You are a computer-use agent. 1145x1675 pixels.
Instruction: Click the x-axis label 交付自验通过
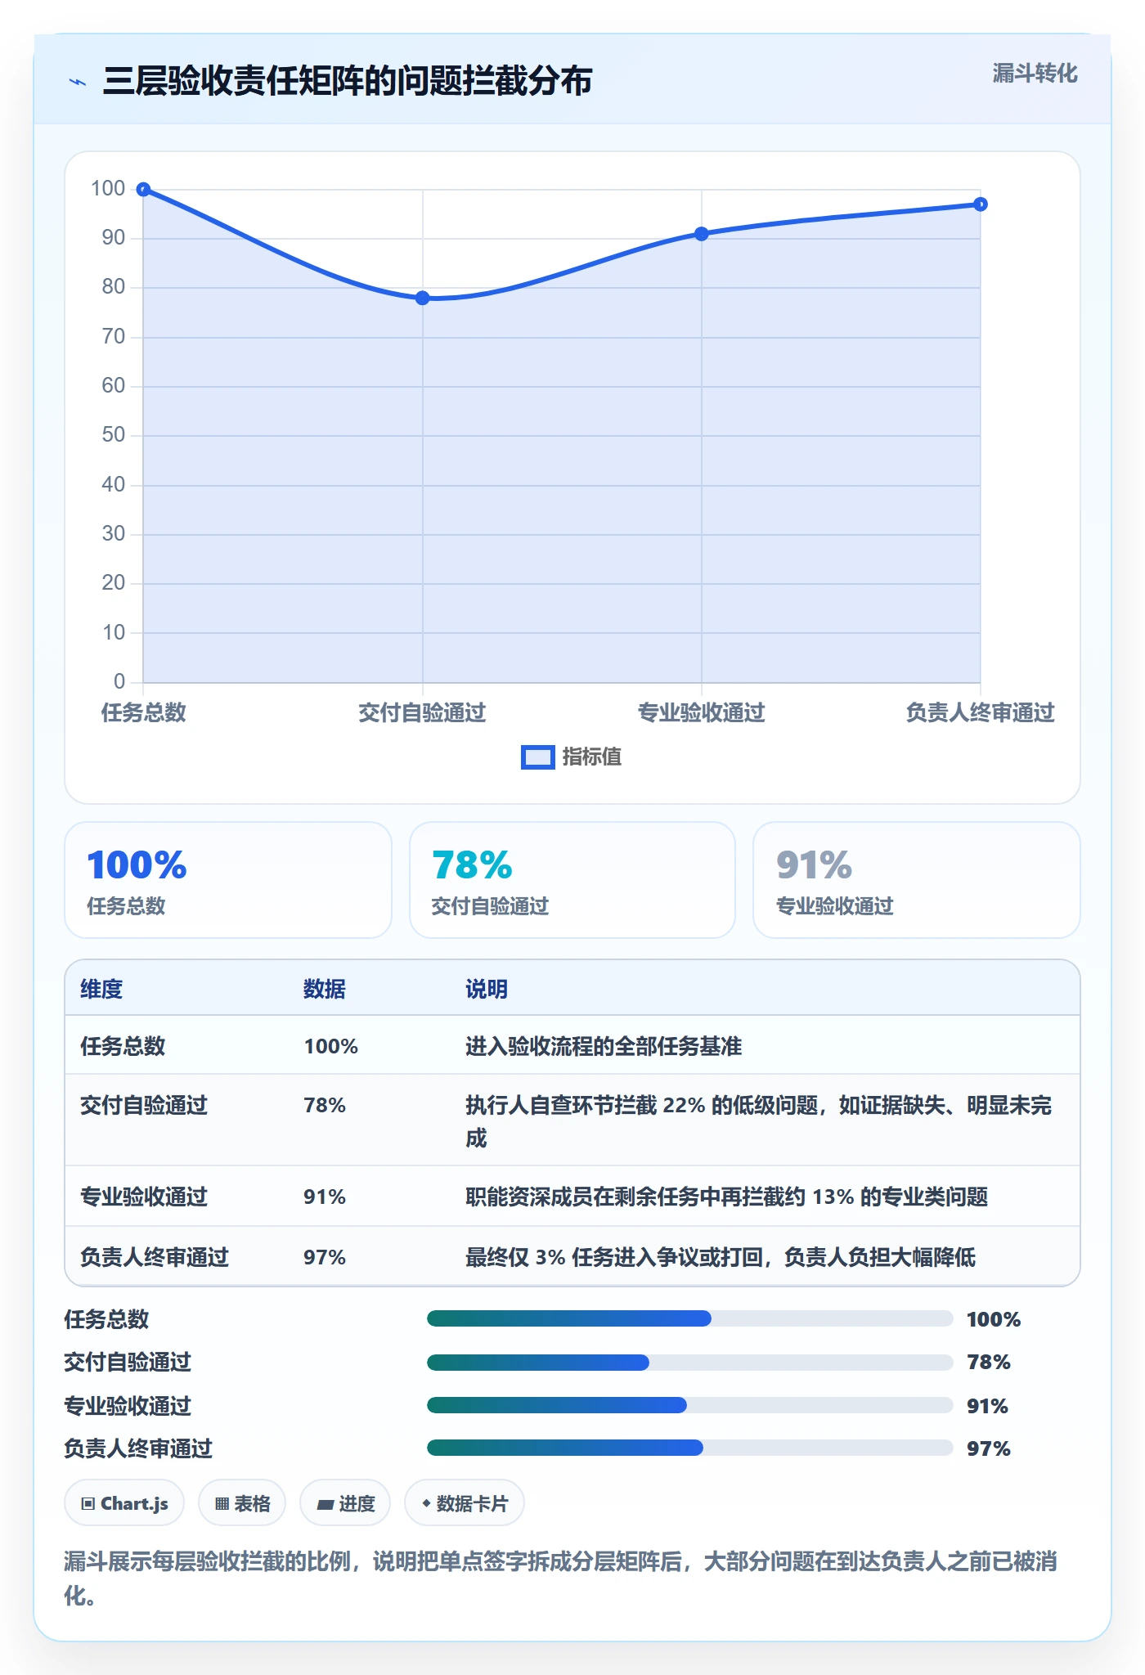pyautogui.click(x=422, y=712)
